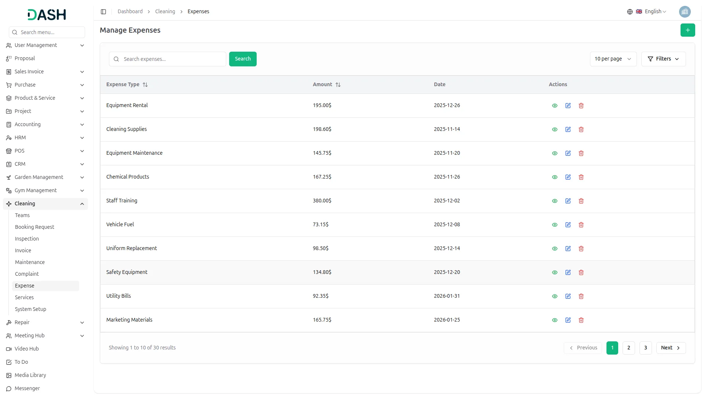Go to System Setup submenu item
This screenshot has width=704, height=396.
click(x=30, y=309)
